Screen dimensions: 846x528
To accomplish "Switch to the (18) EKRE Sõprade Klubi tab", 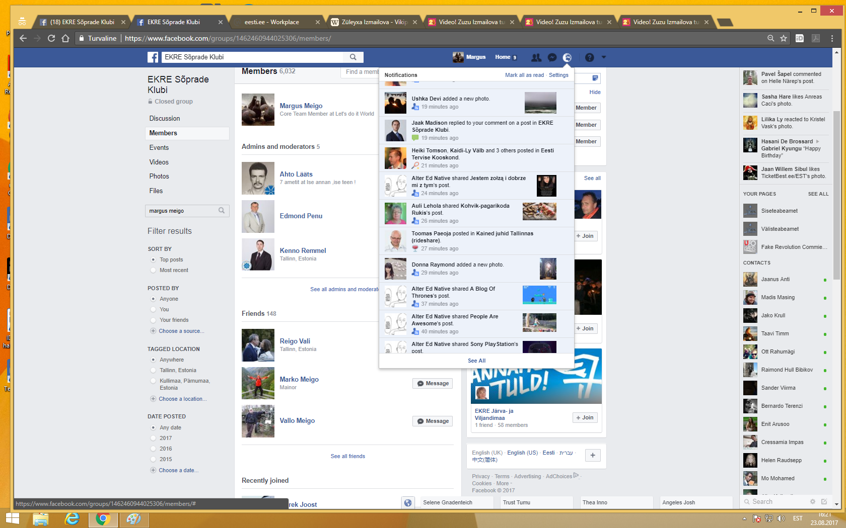I will click(82, 22).
